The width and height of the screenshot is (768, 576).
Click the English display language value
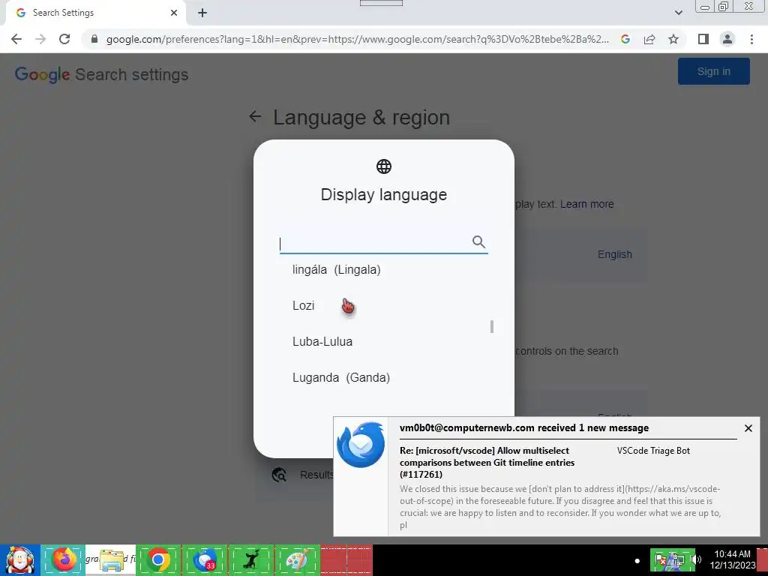point(615,255)
